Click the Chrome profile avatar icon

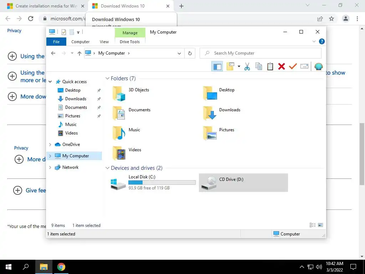coord(346,19)
